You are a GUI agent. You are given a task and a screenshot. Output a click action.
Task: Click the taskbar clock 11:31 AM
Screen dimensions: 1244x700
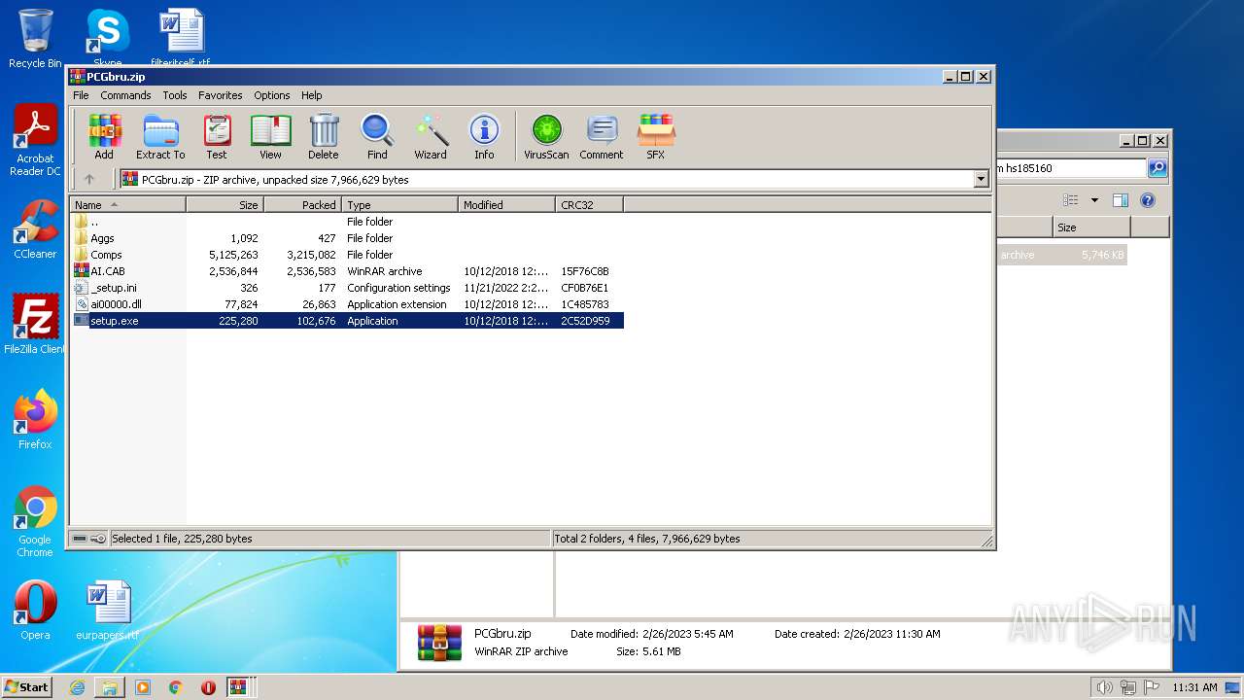click(1194, 687)
